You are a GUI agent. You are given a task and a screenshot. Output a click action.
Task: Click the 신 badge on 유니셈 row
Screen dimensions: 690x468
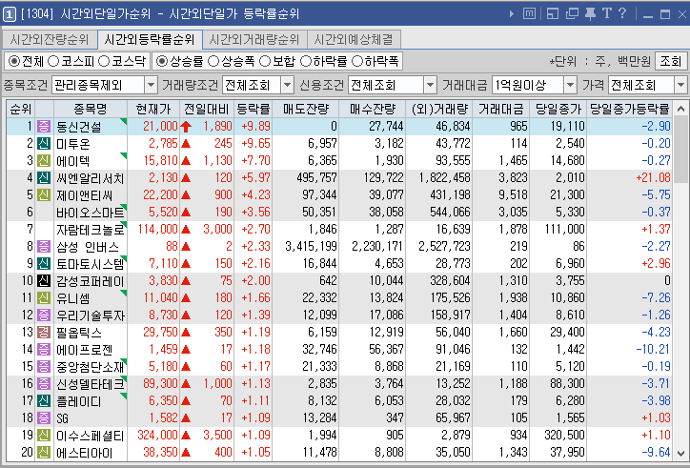coord(43,298)
